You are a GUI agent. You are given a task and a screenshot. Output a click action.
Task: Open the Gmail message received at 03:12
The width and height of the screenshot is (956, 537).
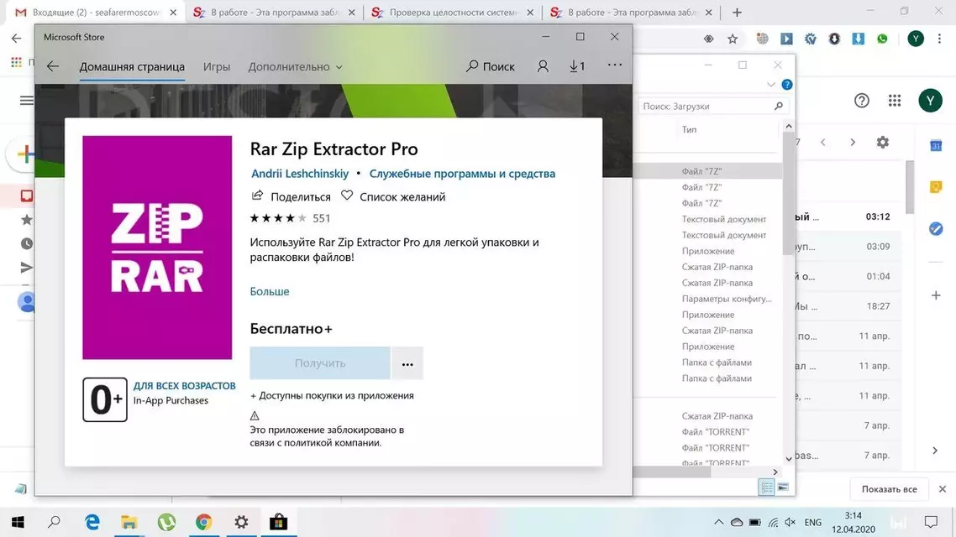coord(848,216)
